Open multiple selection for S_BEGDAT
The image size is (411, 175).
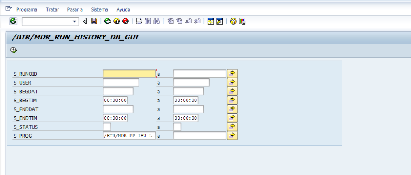(x=232, y=92)
